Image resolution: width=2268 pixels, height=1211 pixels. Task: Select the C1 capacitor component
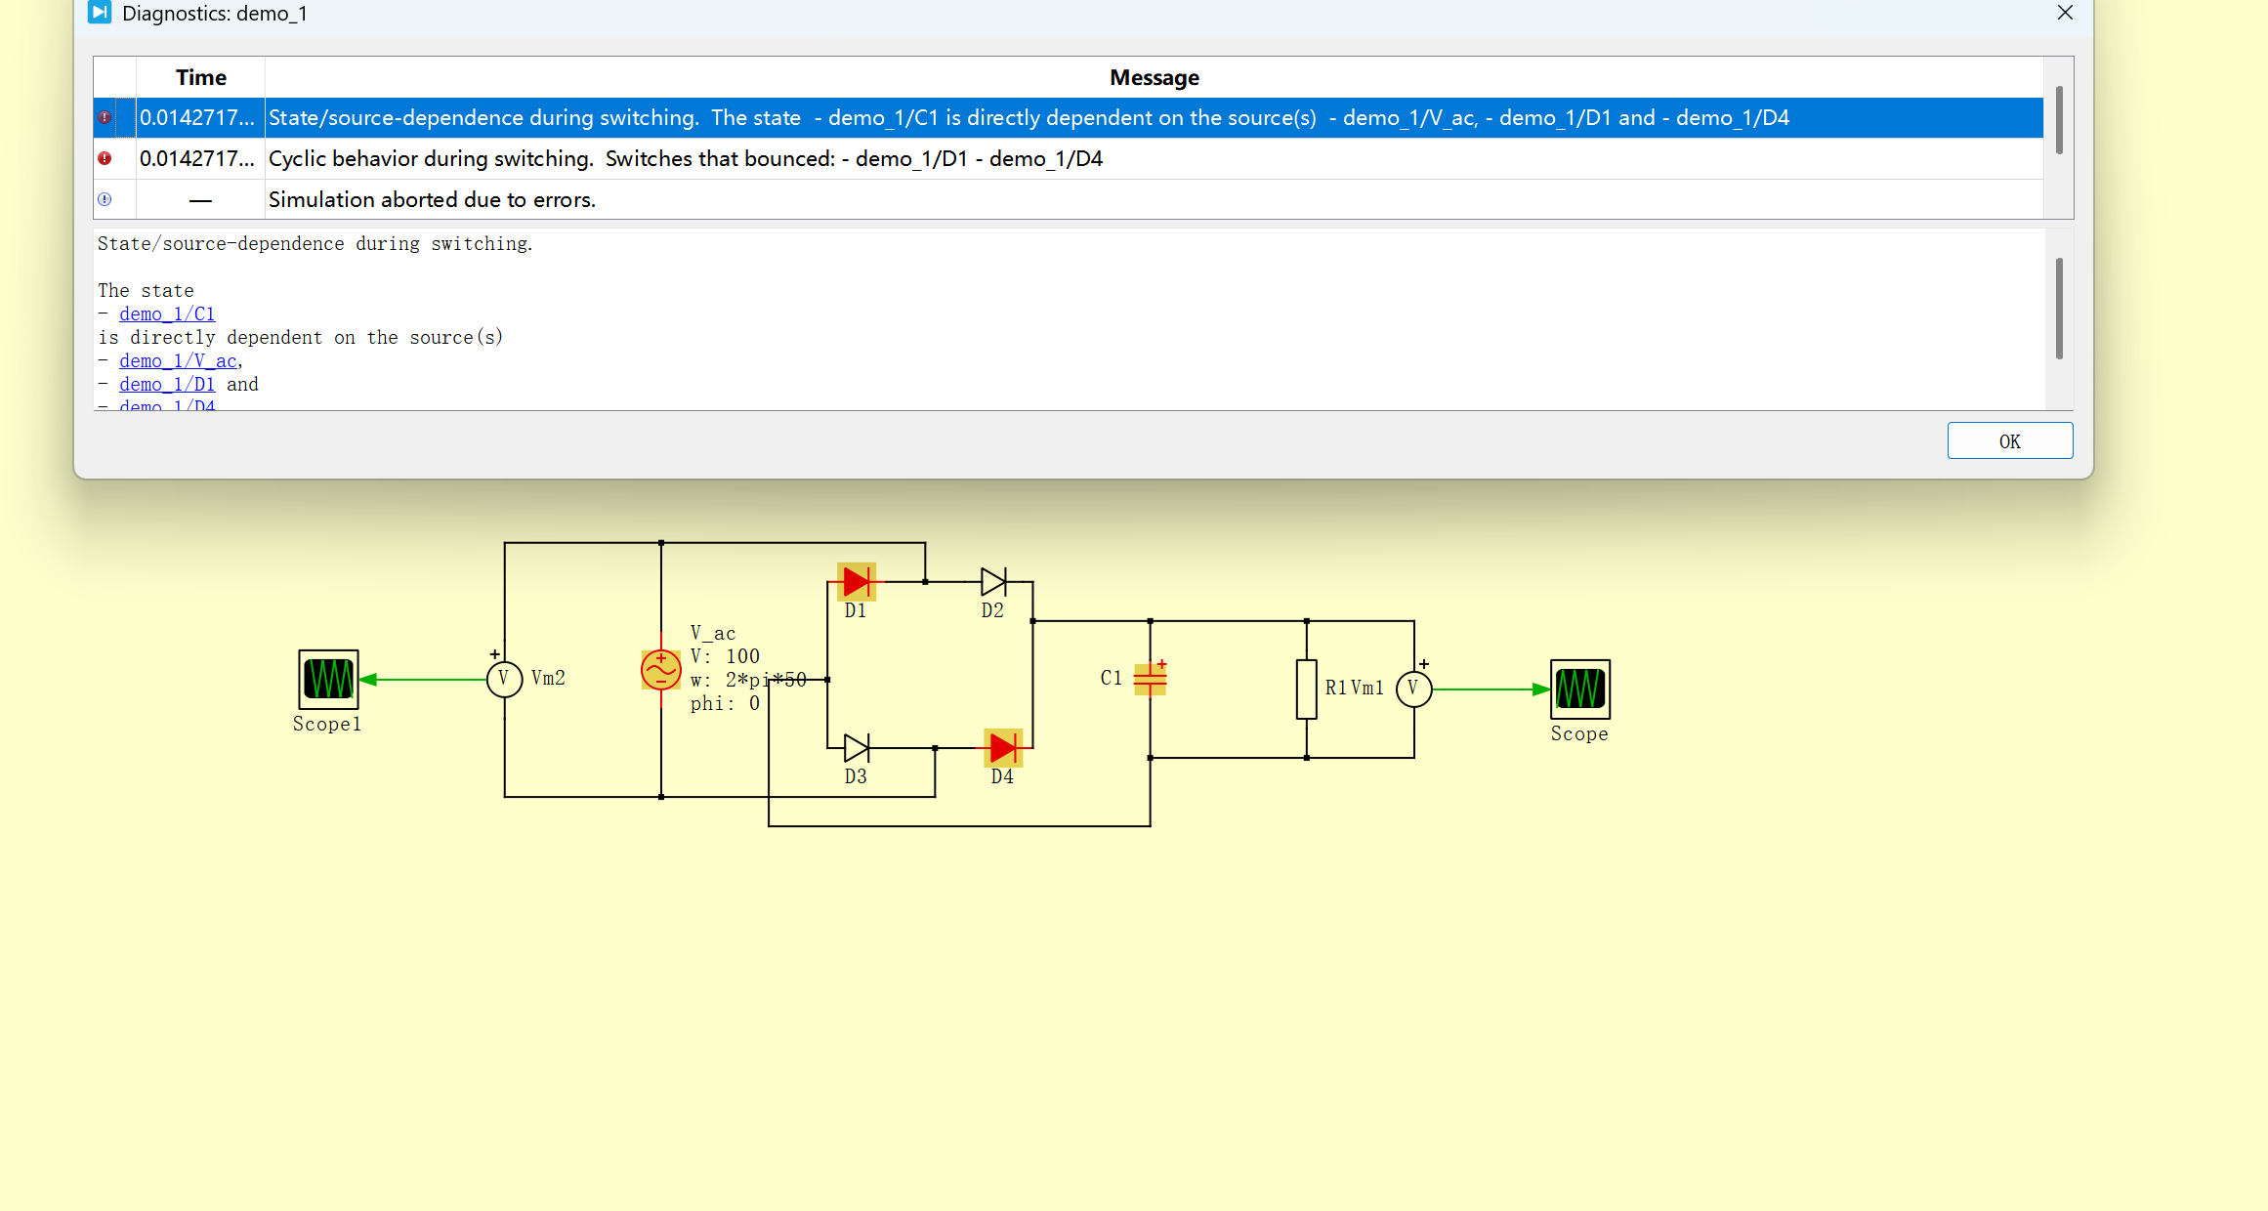(x=1150, y=679)
